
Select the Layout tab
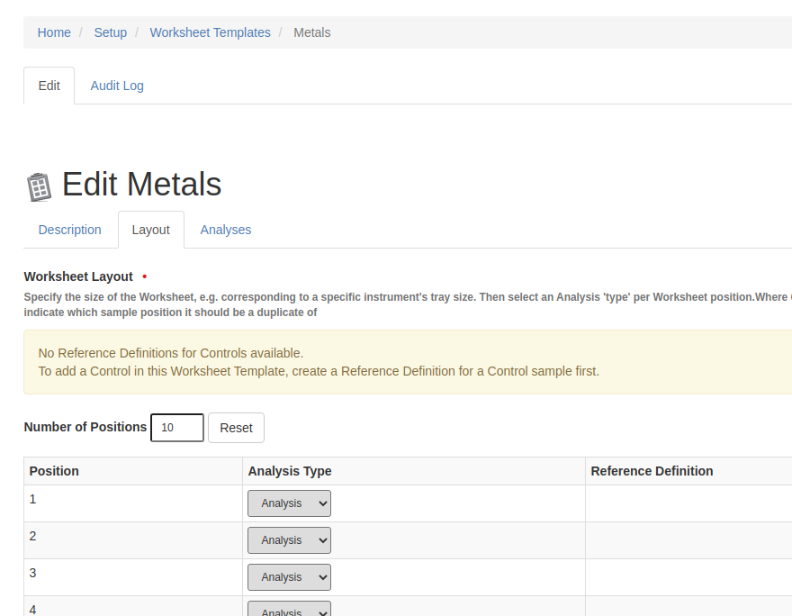point(150,230)
